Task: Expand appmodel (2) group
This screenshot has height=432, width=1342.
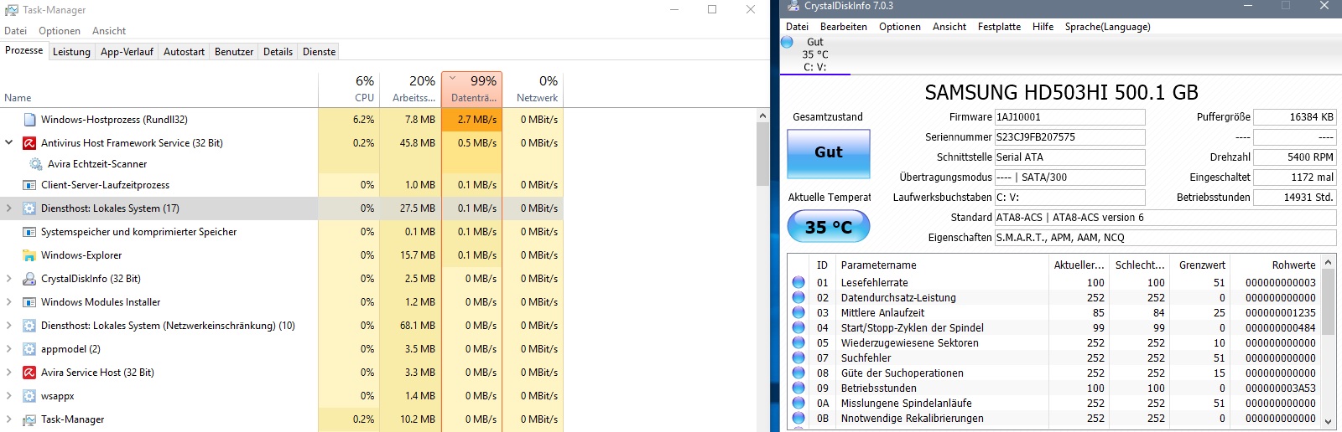Action: (8, 349)
